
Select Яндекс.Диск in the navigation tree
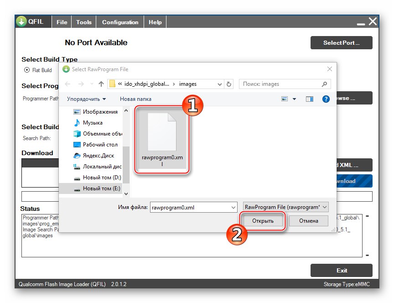93,156
